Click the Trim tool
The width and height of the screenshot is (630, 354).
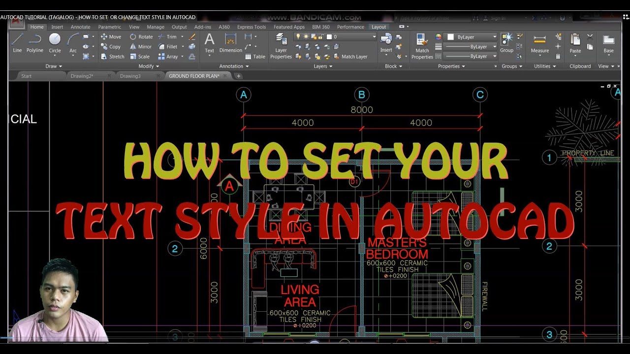167,37
